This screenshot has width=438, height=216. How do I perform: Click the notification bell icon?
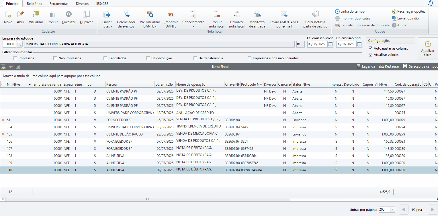coord(431,3)
